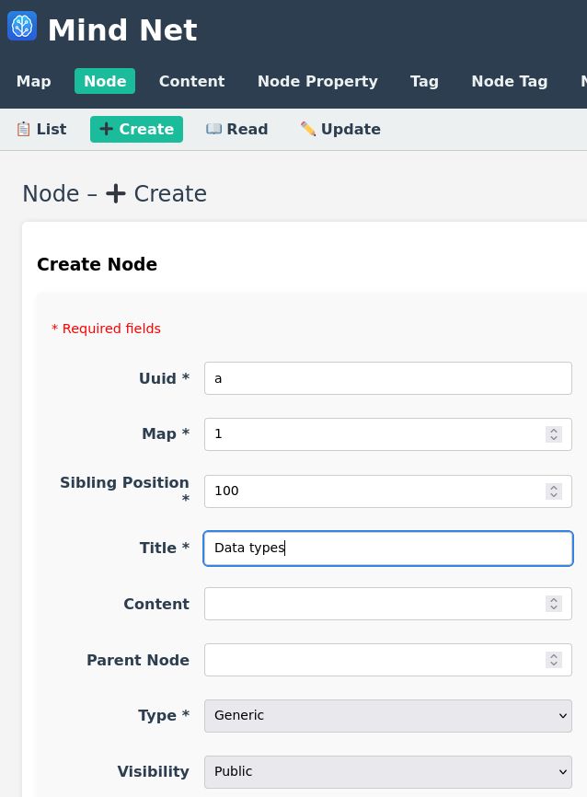This screenshot has height=797, width=587.
Task: Open the Update action
Action: (340, 129)
